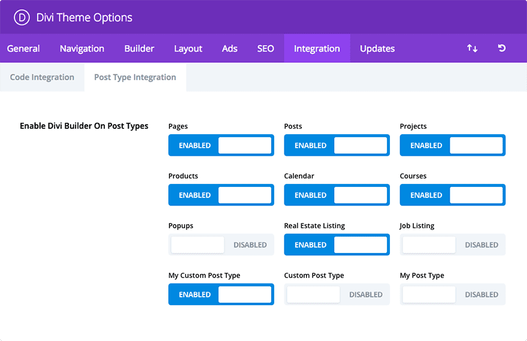This screenshot has height=341, width=527.
Task: Enable Divi Builder for Popups
Action: [221, 245]
